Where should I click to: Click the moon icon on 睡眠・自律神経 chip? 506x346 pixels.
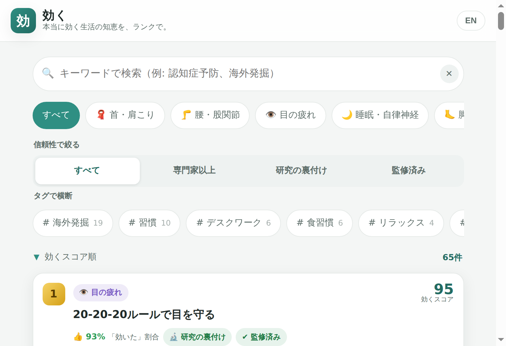click(347, 115)
